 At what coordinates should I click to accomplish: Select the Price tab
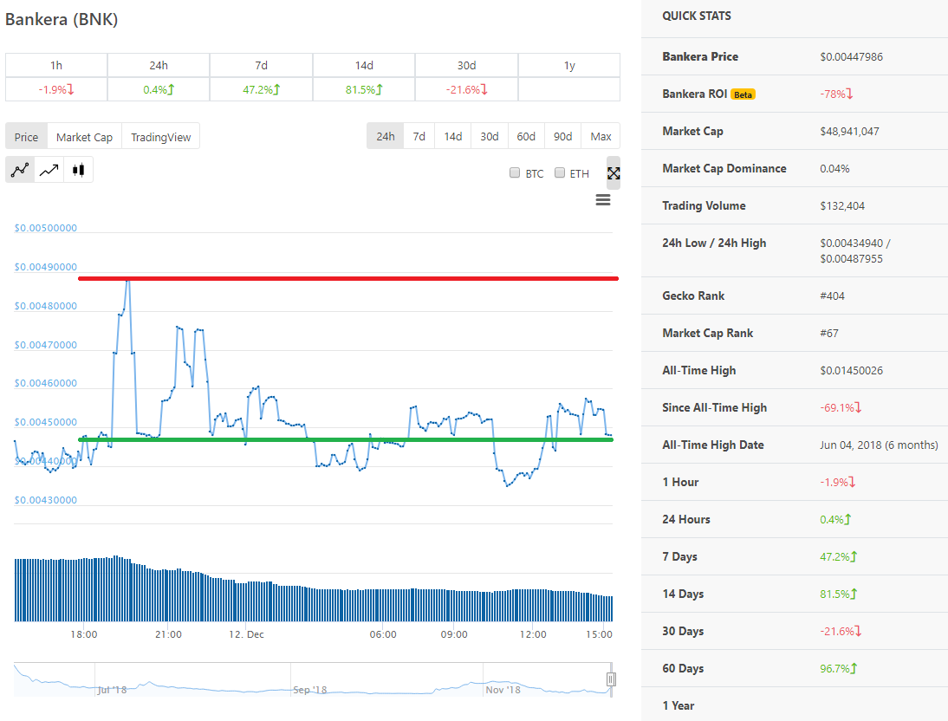coord(26,137)
